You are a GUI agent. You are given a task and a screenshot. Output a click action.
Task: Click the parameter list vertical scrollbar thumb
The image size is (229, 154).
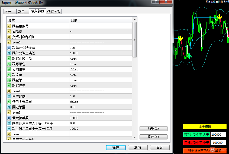[135, 40]
